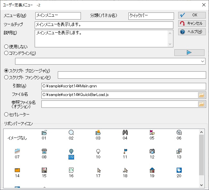Click the キャンセル button
The height and width of the screenshot is (190, 209).
192,23
